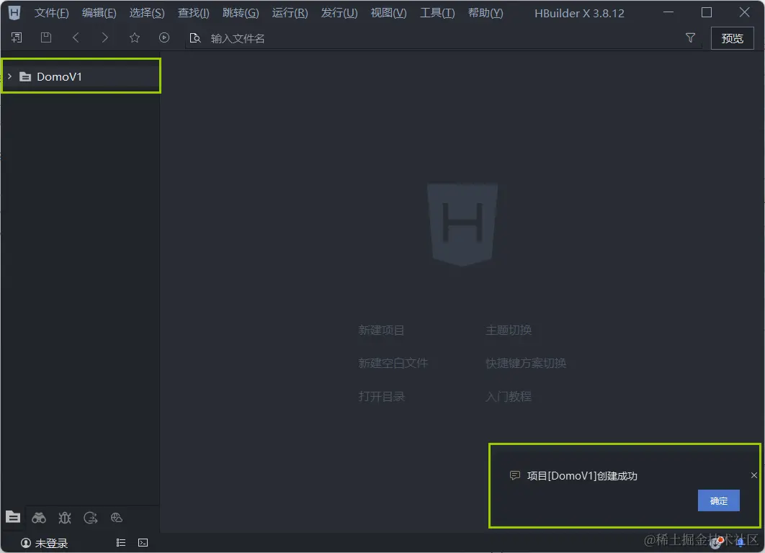Open the terminal icon in status bar

143,543
